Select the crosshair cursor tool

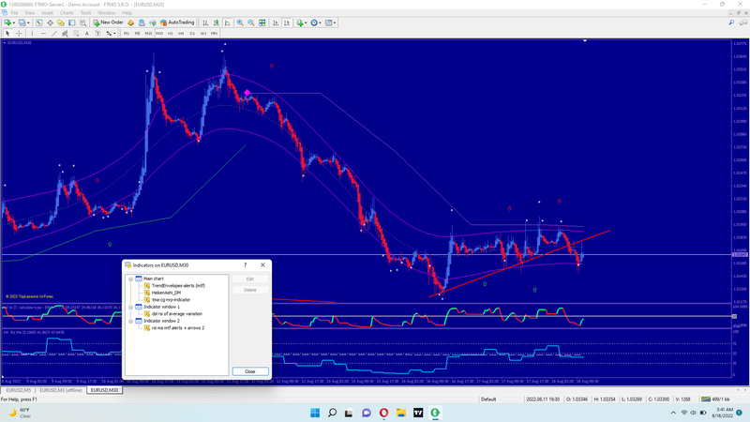[x=18, y=33]
